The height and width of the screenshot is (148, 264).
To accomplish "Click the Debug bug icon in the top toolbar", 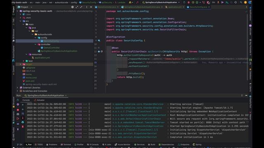I will tap(189, 2).
